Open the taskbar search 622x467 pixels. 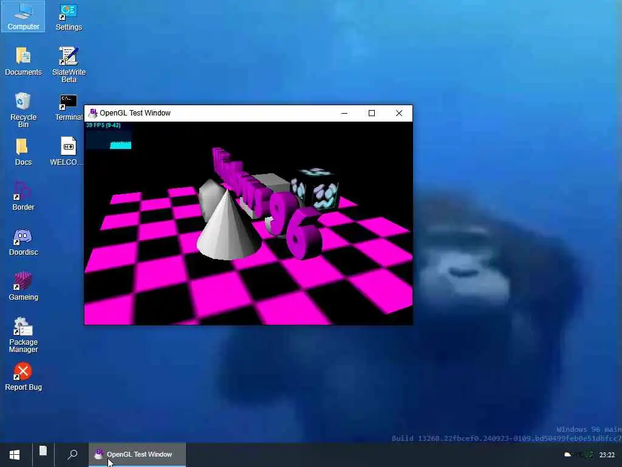point(72,455)
